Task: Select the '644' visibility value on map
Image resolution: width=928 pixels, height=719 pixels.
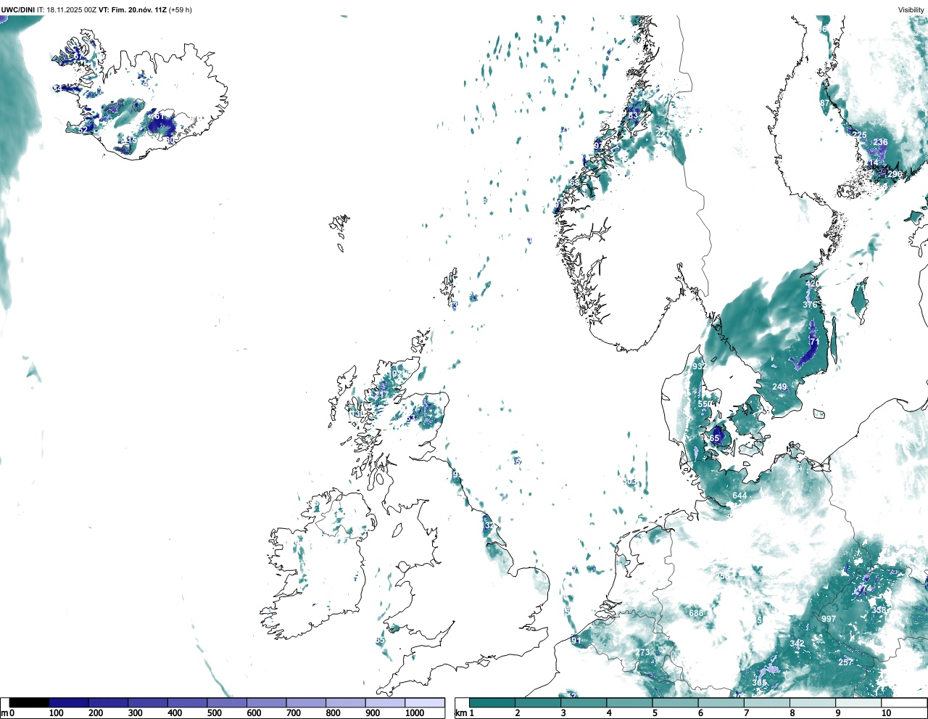Action: 739,496
